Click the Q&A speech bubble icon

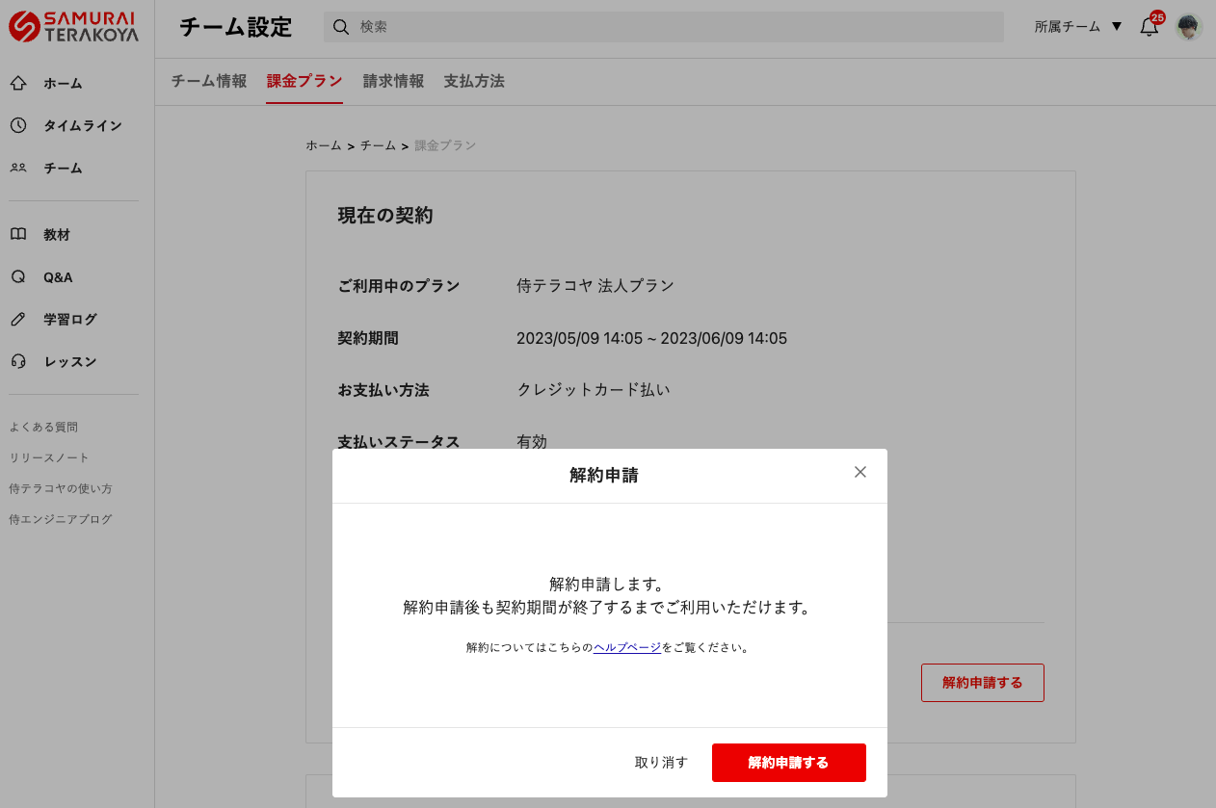click(x=18, y=277)
